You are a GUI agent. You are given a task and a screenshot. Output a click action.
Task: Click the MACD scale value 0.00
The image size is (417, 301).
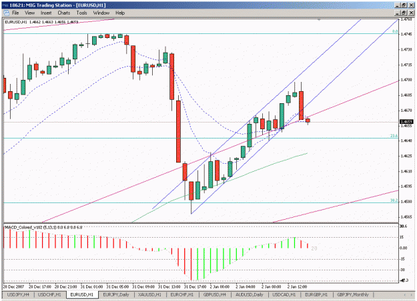coord(404,248)
